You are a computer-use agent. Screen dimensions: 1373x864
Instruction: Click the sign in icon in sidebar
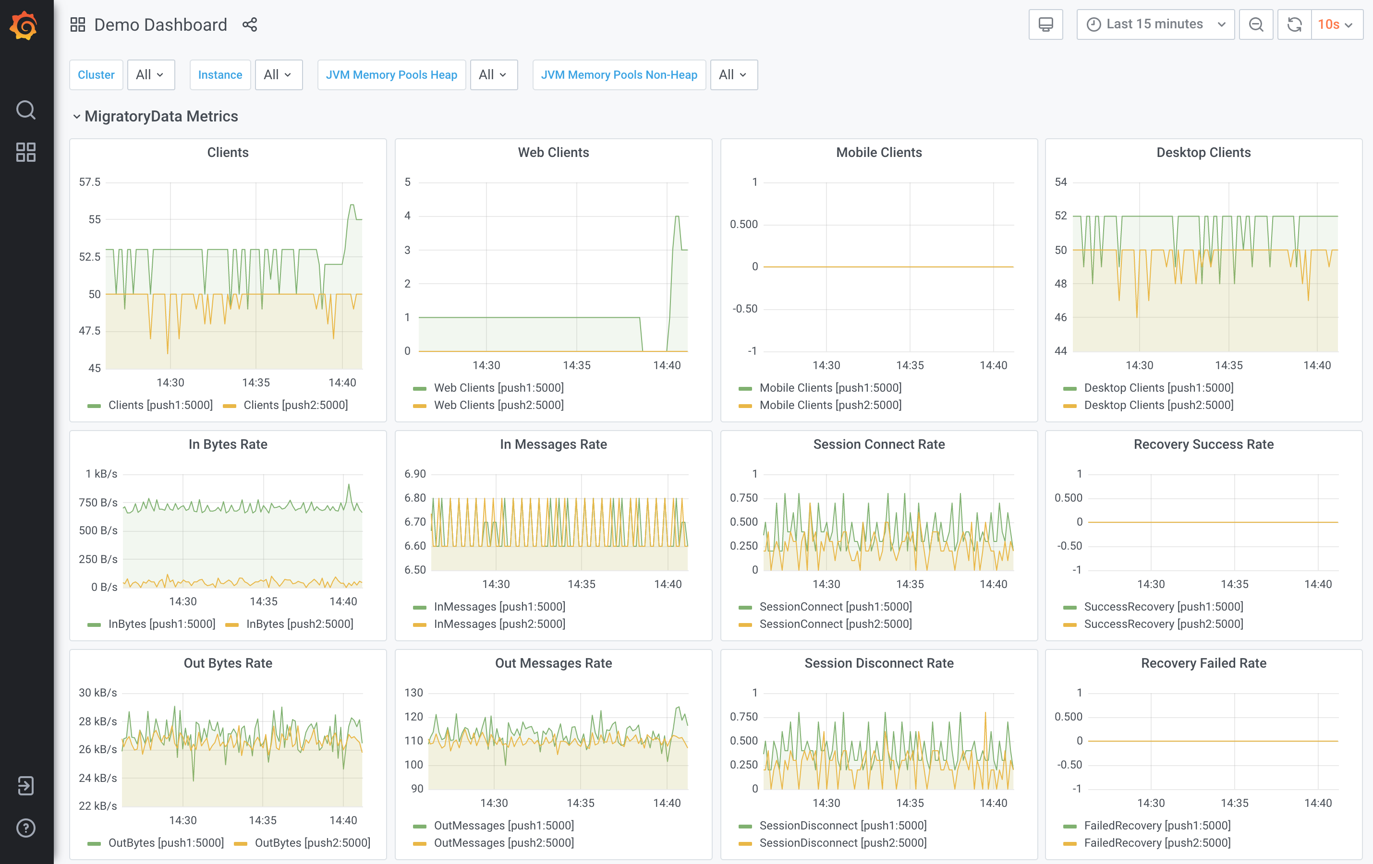pos(25,785)
